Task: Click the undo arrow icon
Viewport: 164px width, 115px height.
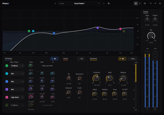Action: (151, 4)
